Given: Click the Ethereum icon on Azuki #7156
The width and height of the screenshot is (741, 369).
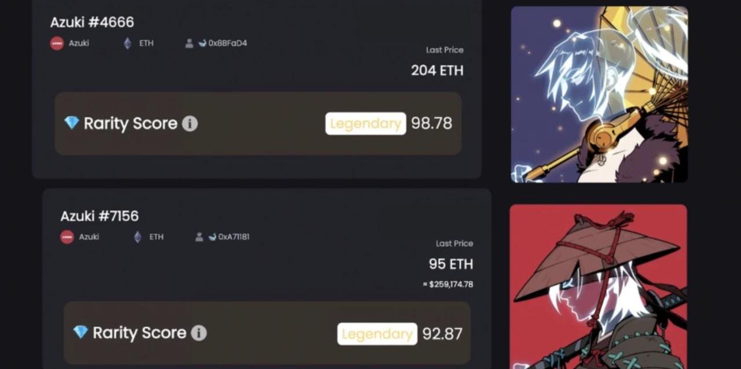Looking at the screenshot, I should 138,237.
